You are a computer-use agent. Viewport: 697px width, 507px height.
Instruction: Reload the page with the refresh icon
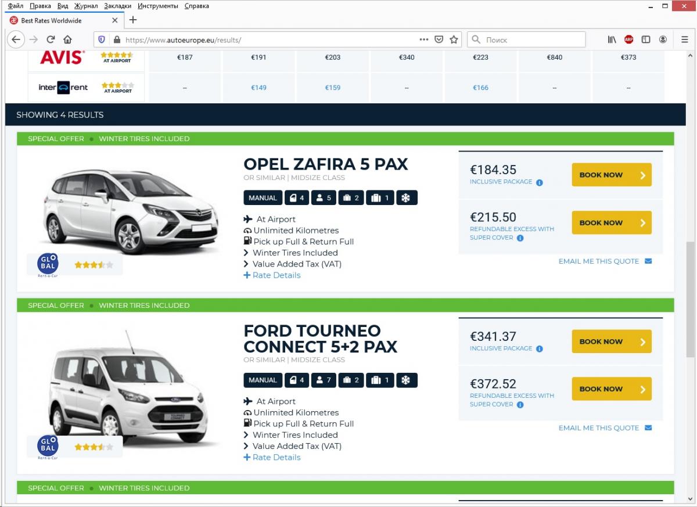click(51, 39)
